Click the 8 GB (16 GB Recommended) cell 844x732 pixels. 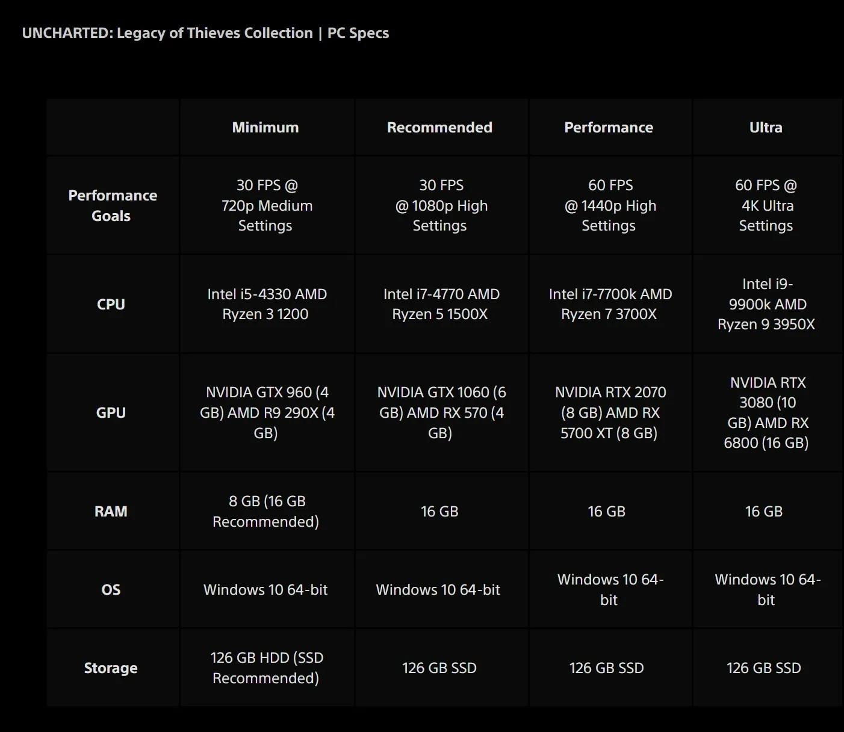266,511
